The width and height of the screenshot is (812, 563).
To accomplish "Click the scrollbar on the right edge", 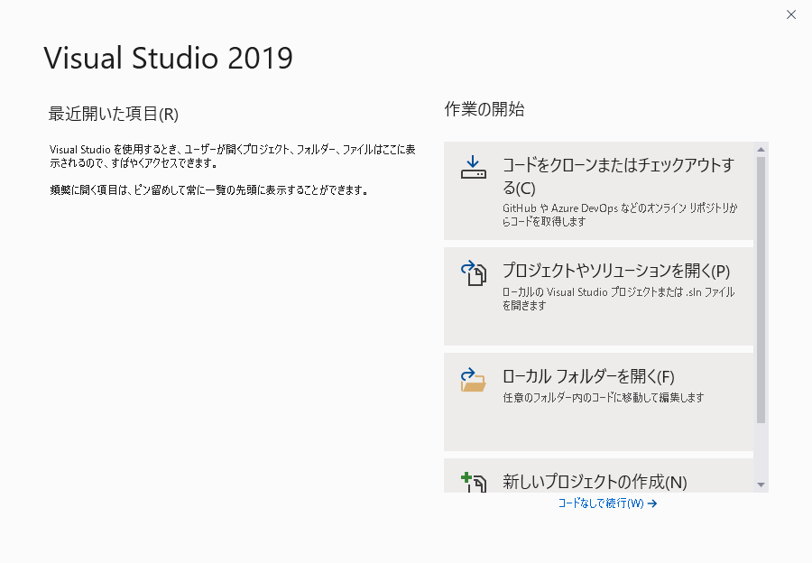I will pos(766,271).
